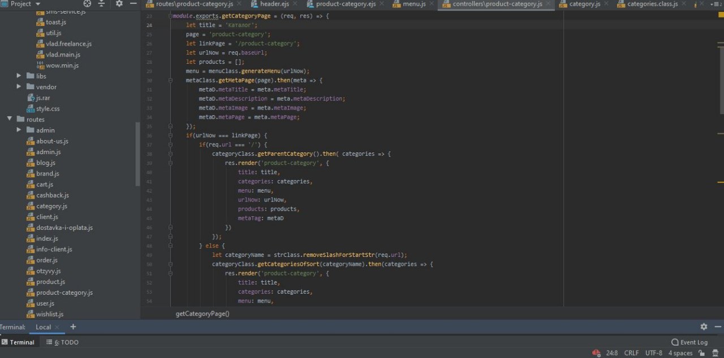Hide the Project panel with minimize icon
The image size is (724, 358).
coord(133,3)
